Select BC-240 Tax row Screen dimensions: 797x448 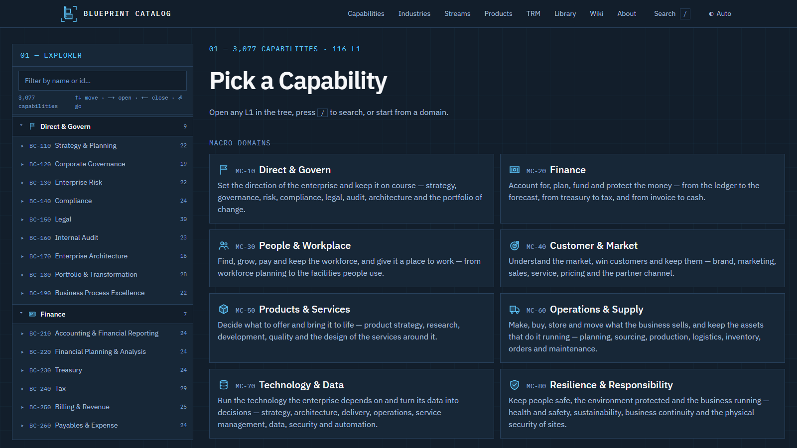pos(103,389)
